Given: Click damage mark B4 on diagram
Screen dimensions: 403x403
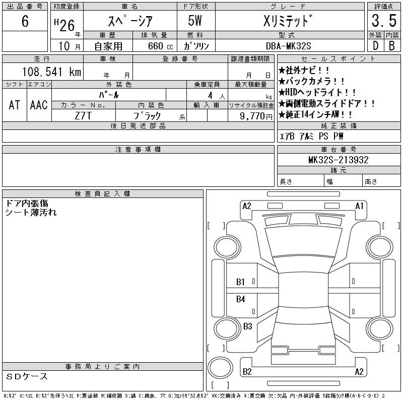Looking at the screenshot, I should click(x=241, y=299).
